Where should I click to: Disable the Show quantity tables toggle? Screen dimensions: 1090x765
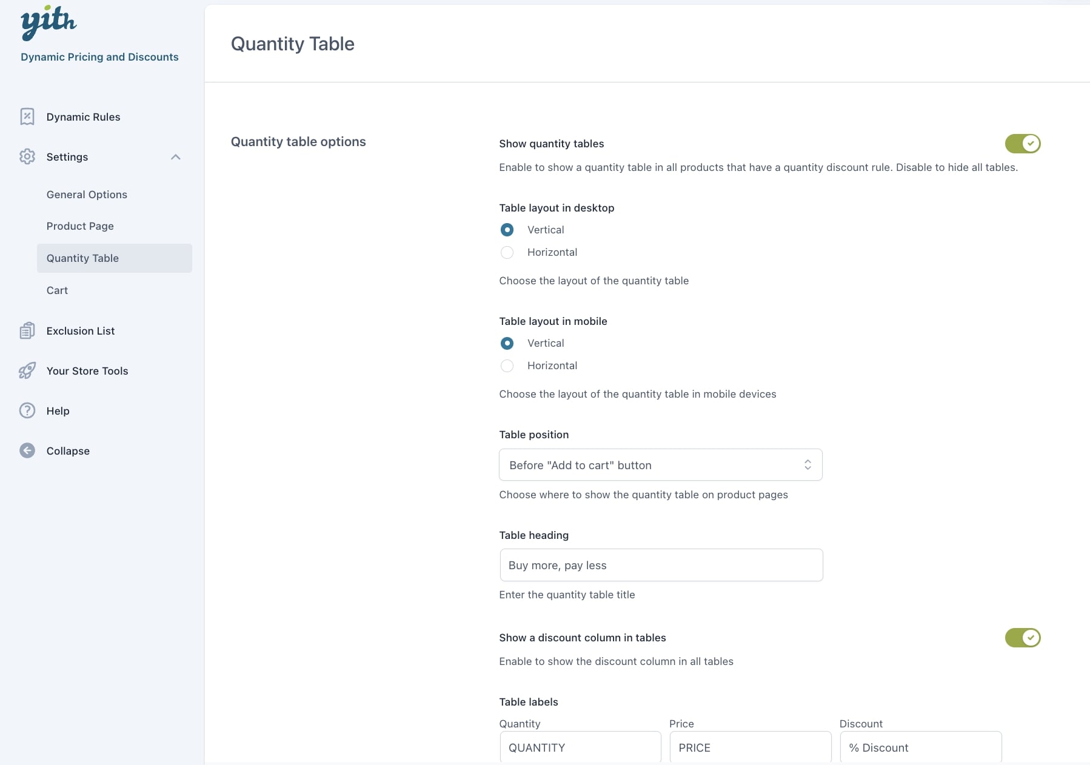click(x=1022, y=144)
